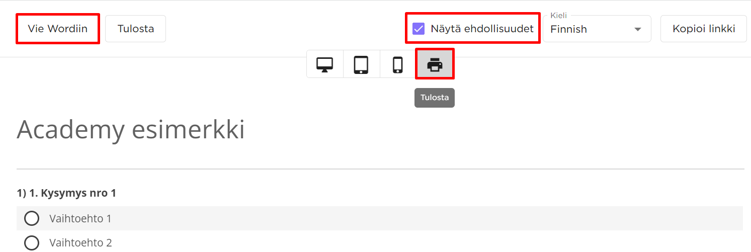Select the Vaihtoehto 2 radio button

(32, 243)
